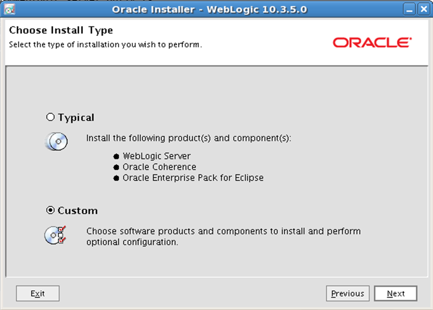Click "Oracle Enterprise Pack for Eclipse" text
Image resolution: width=433 pixels, height=310 pixels.
(193, 178)
